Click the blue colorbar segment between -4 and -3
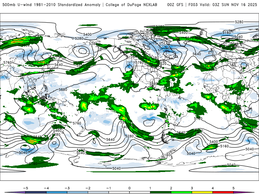This screenshot has width=259, height=194. point(57,192)
